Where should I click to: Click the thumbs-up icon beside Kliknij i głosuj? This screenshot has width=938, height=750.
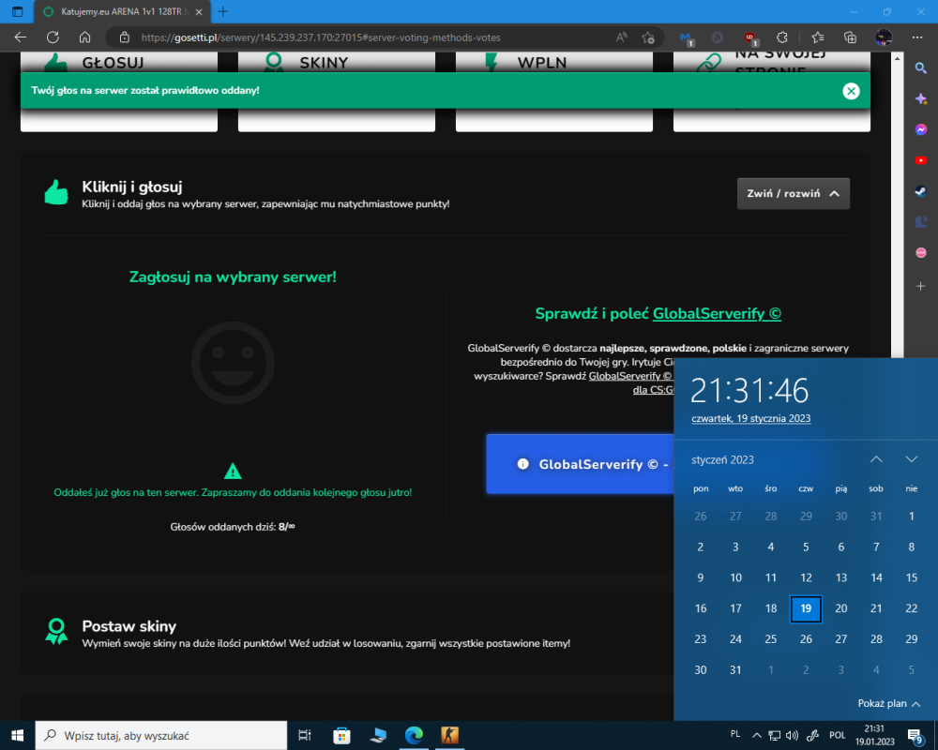57,192
